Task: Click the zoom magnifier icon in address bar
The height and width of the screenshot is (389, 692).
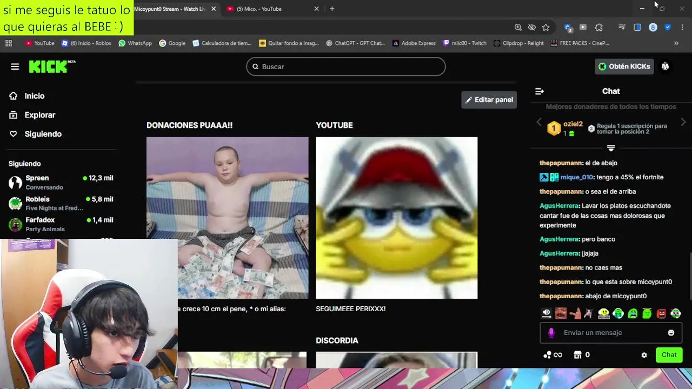Action: [x=518, y=27]
